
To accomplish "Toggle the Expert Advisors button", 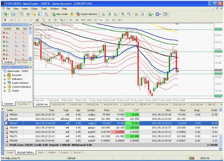I will [87, 14].
